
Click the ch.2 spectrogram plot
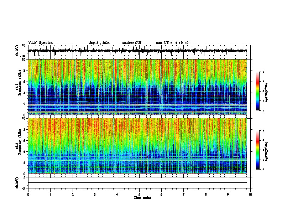coord(137,146)
